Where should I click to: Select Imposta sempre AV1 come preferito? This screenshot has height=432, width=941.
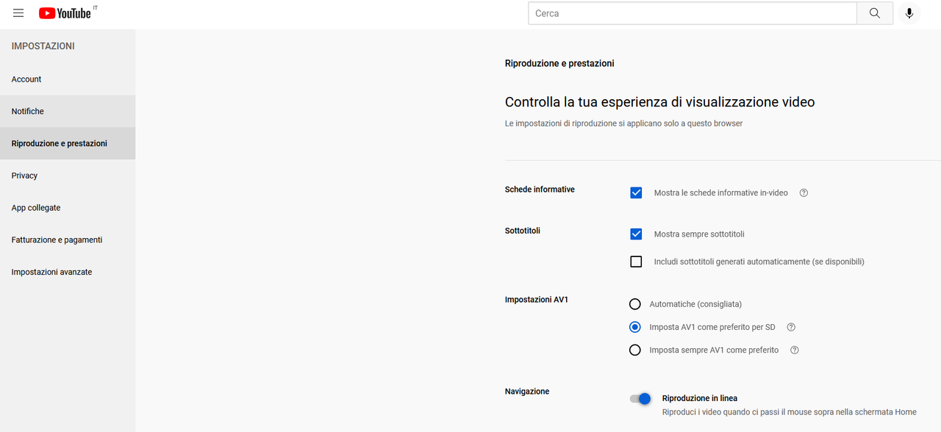[x=635, y=350]
